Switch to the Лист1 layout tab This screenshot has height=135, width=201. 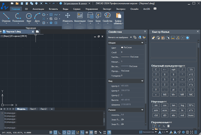coord(33,109)
